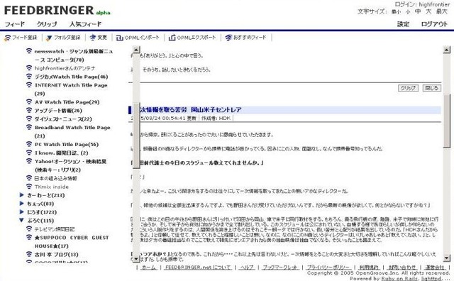Set font size to 小
454x281 pixels.
coord(408,12)
